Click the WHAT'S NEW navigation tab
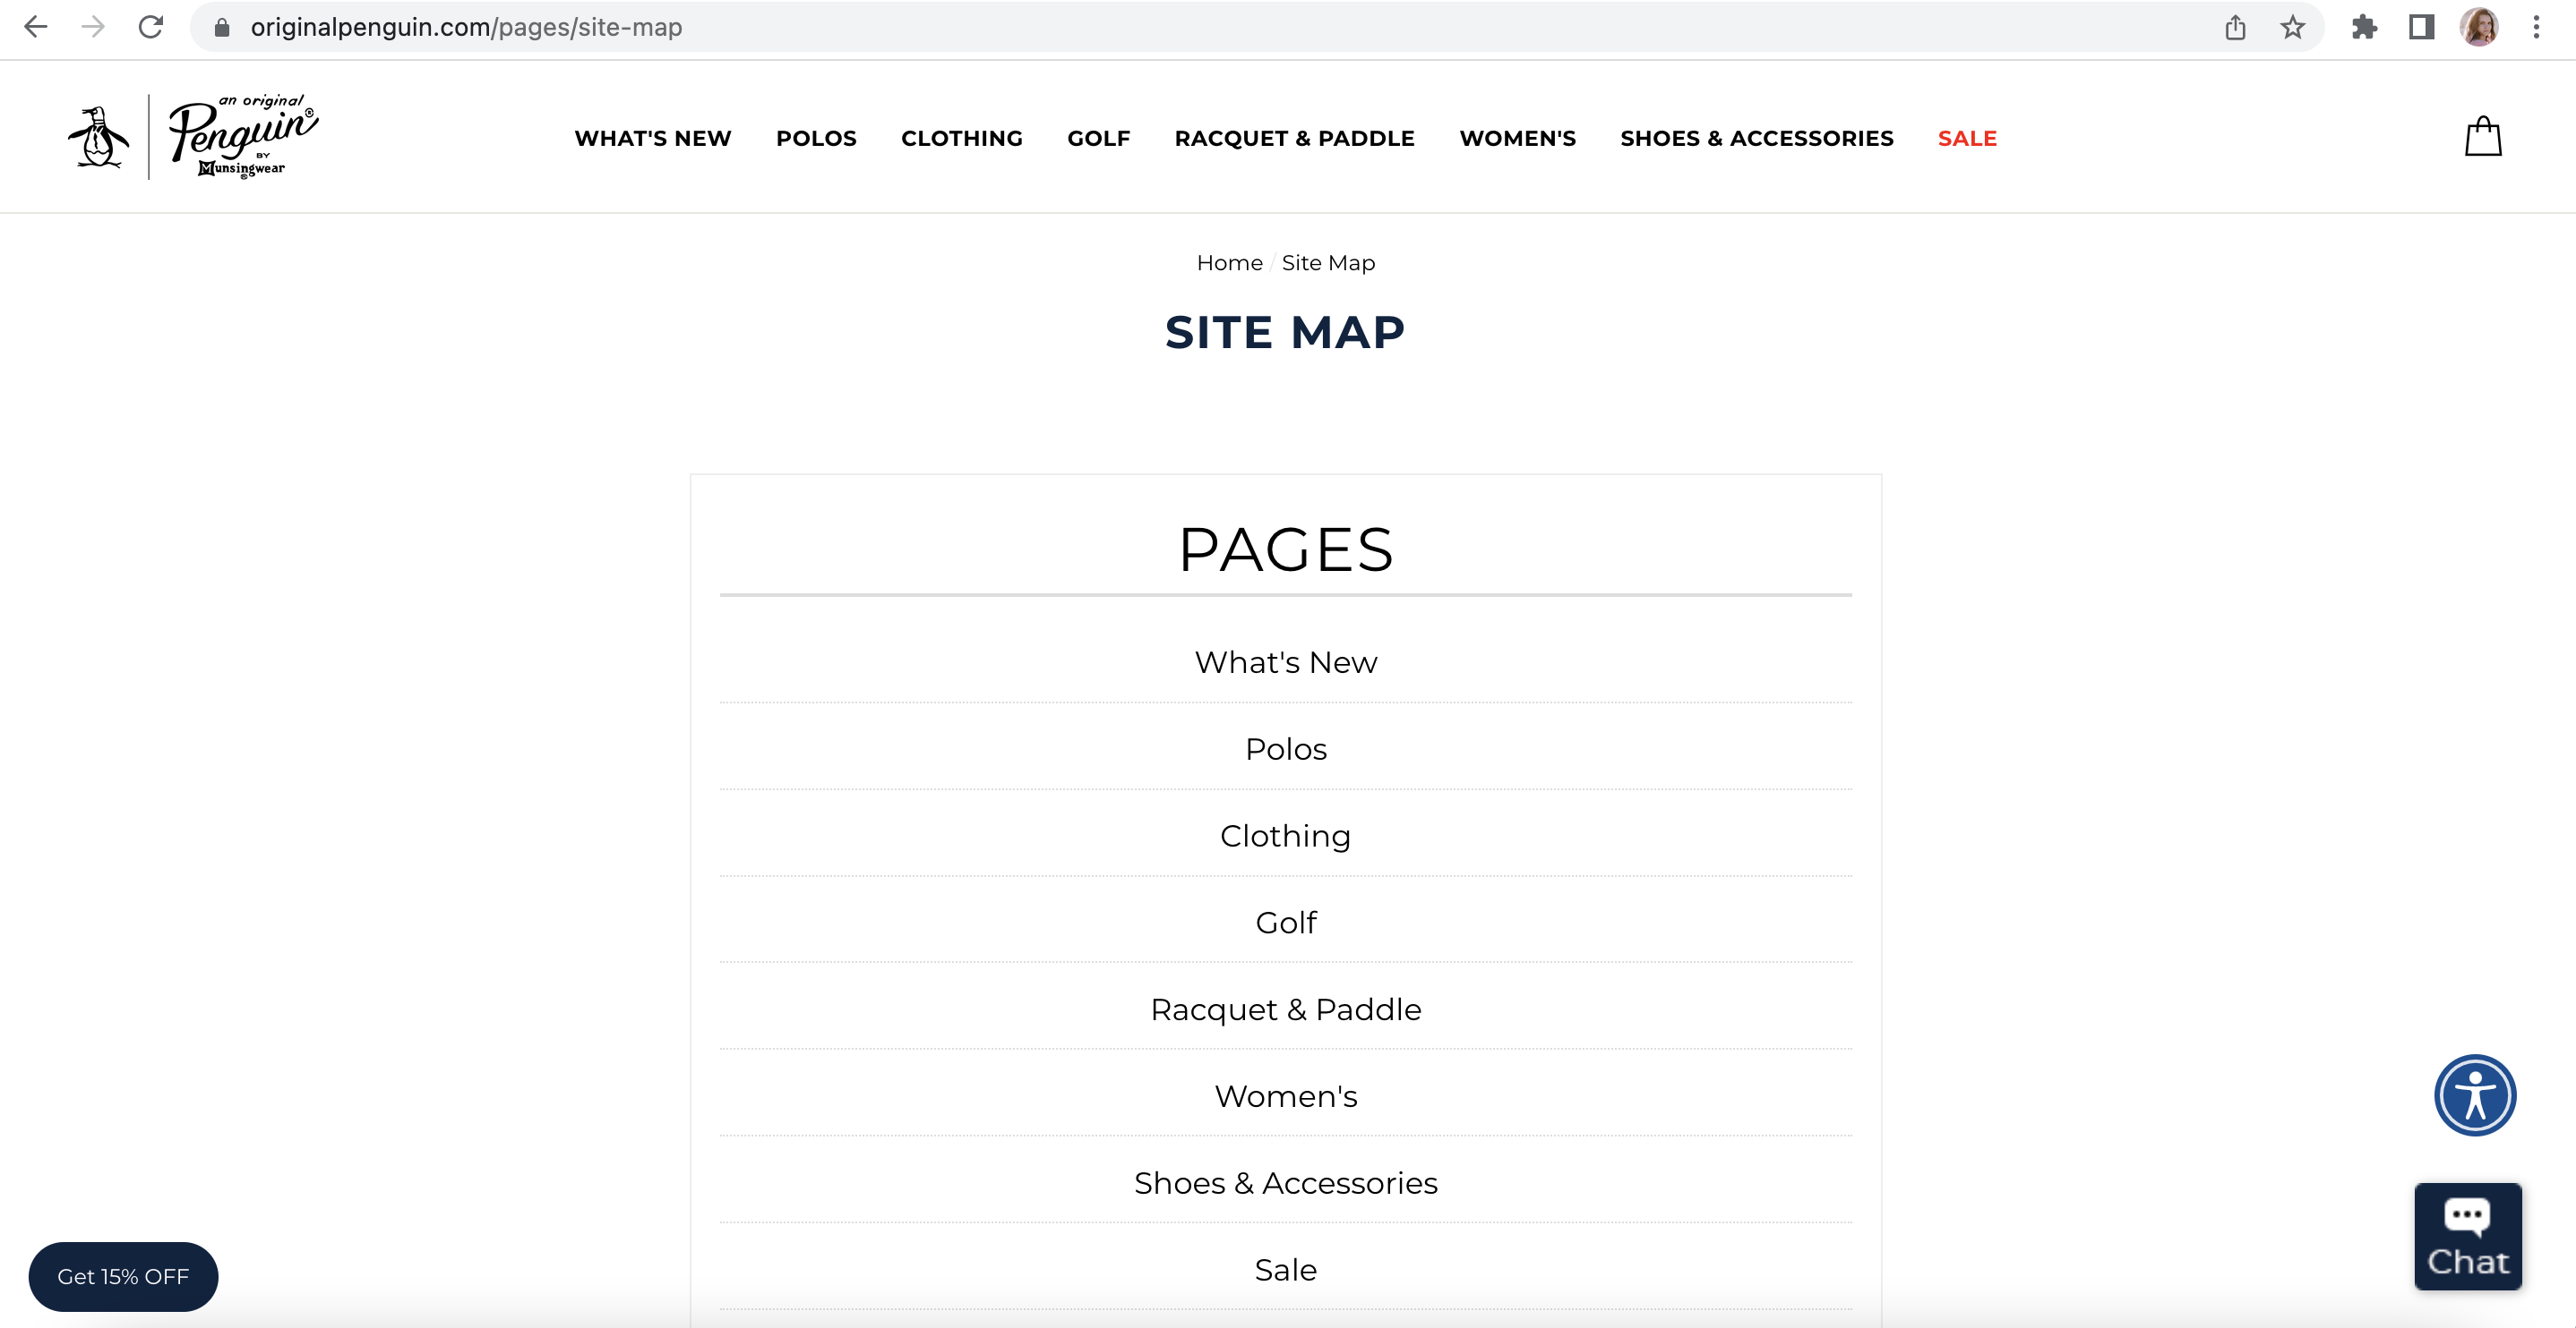The height and width of the screenshot is (1328, 2576). tap(652, 137)
